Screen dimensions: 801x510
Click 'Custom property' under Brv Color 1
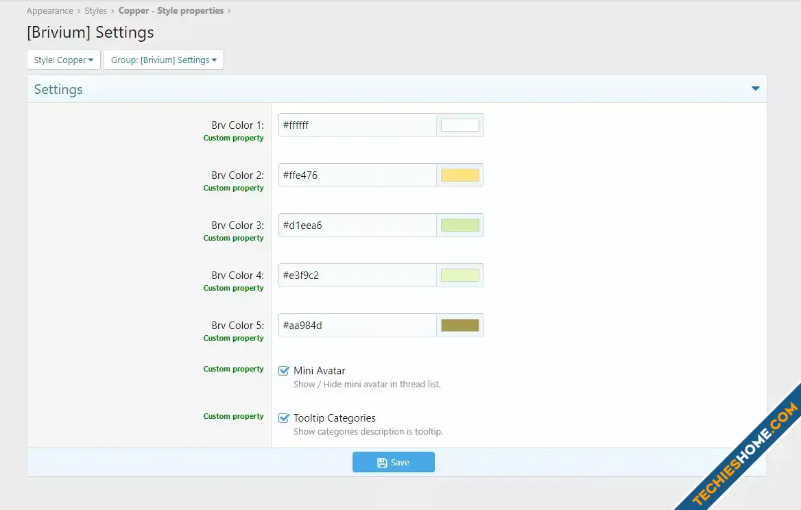(x=233, y=138)
